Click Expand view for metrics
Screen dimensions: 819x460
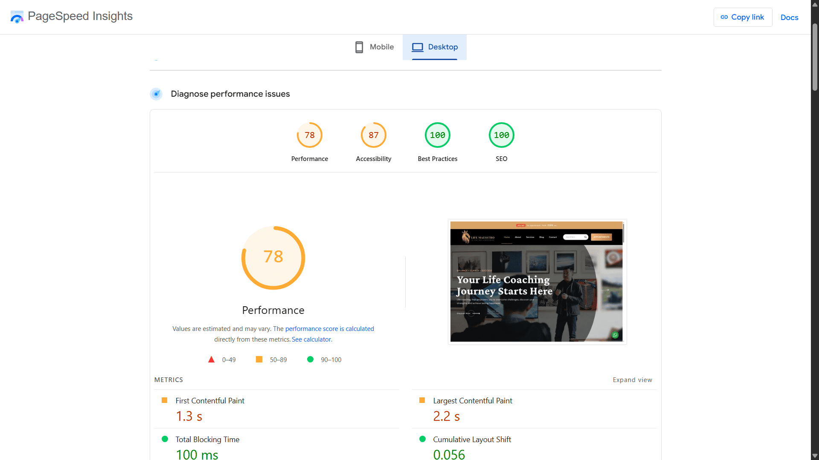(x=632, y=380)
